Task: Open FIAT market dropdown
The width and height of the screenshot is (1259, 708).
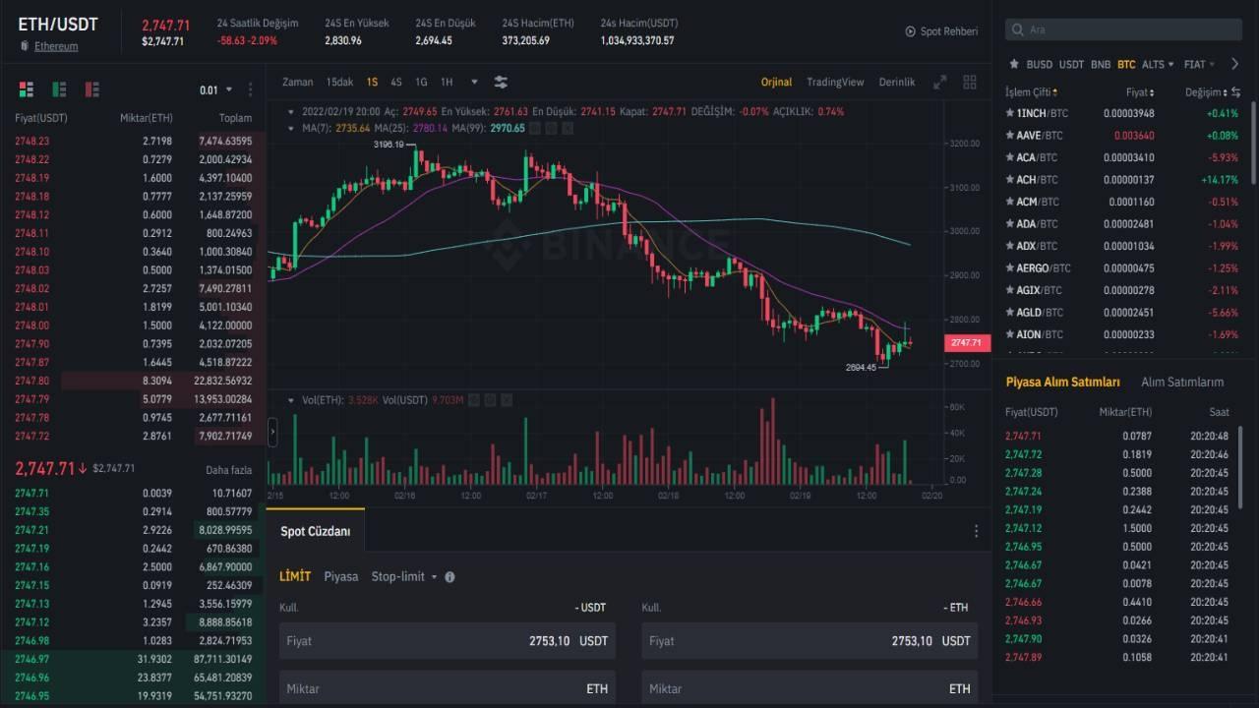Action: (1199, 64)
